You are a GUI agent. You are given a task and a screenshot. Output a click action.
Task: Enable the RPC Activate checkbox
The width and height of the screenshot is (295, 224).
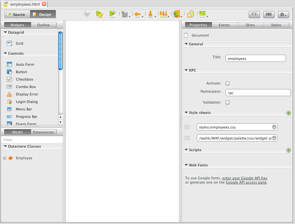tap(228, 83)
